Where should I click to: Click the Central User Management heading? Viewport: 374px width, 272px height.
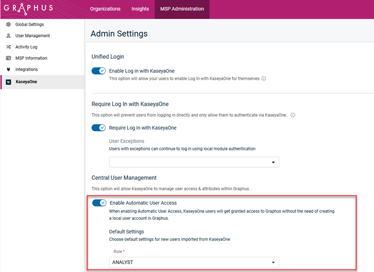tap(124, 178)
